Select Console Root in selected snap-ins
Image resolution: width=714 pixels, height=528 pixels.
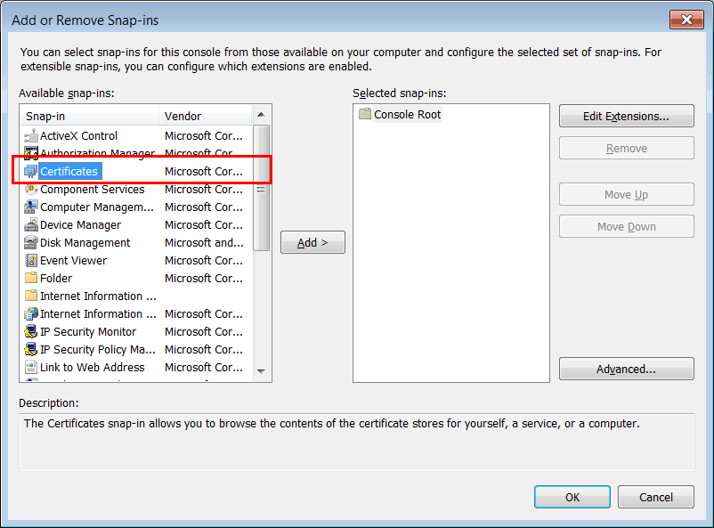(407, 114)
